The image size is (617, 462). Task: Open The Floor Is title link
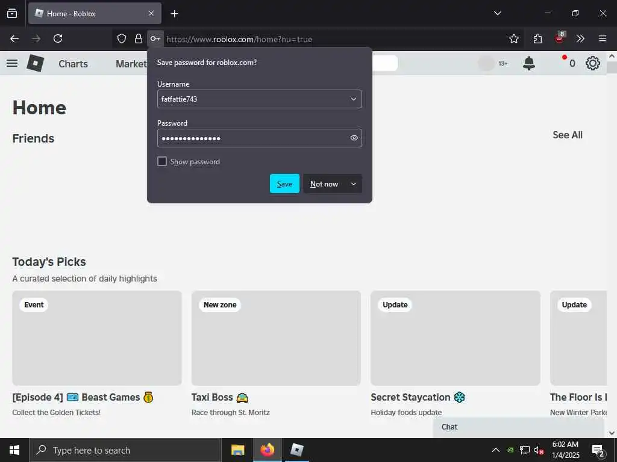pyautogui.click(x=578, y=397)
